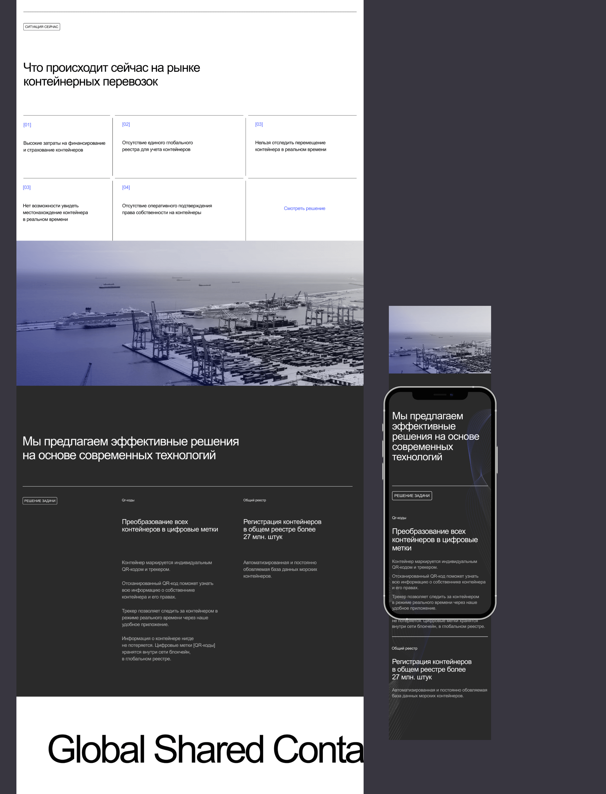
Task: Click "Нет возможности увидеть местонахождение" card text
Action: [55, 212]
